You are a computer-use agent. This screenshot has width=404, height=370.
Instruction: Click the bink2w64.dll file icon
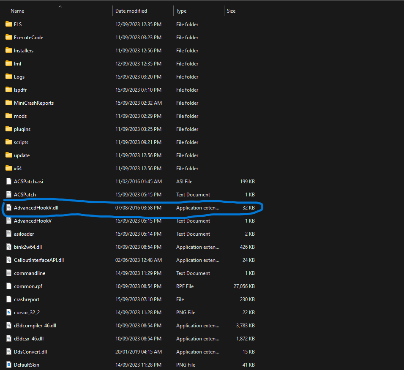[x=9, y=247]
